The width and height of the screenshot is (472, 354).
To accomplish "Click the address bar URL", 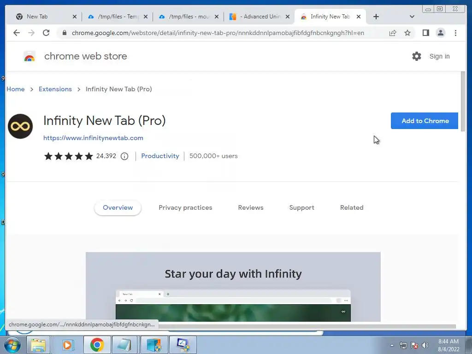I will pyautogui.click(x=218, y=33).
